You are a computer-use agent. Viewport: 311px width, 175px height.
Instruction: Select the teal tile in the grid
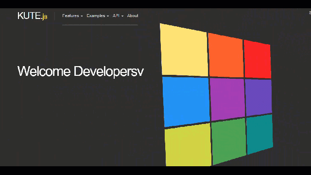(x=259, y=134)
